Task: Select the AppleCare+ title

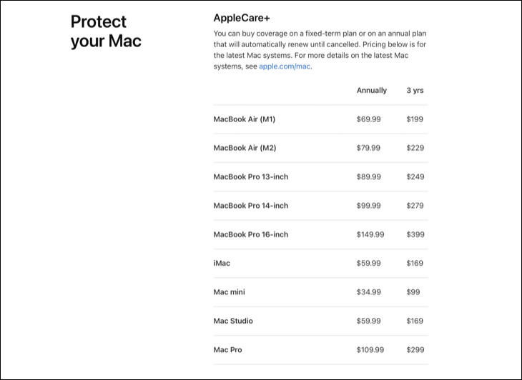Action: [x=241, y=18]
